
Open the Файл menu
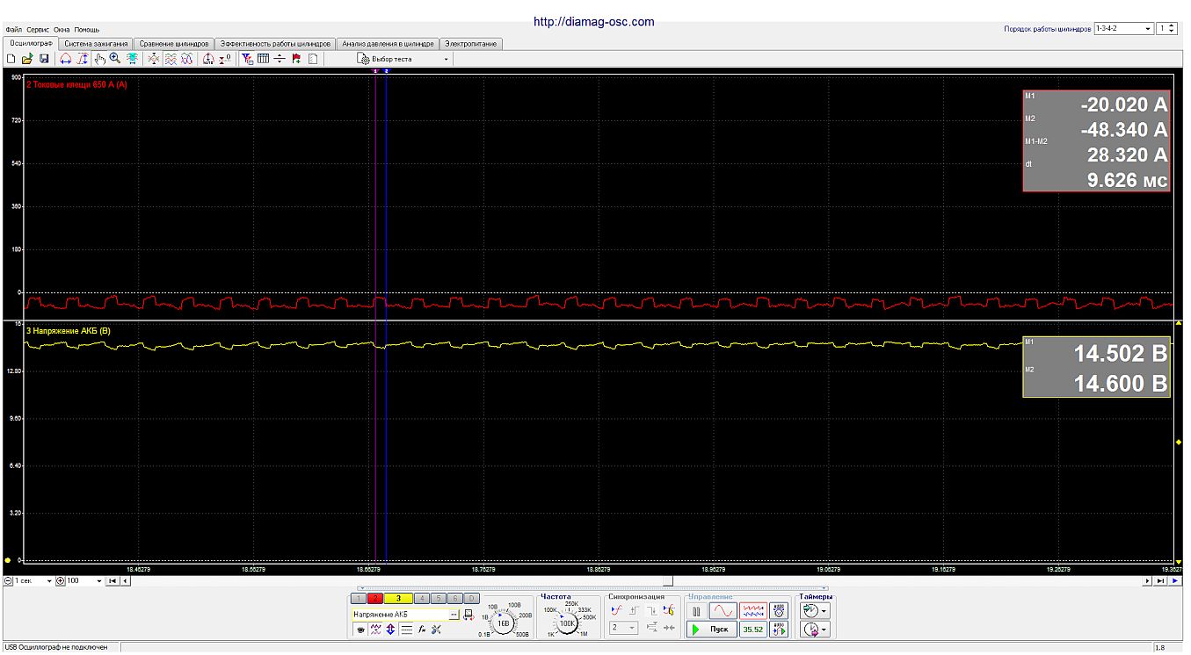pyautogui.click(x=13, y=30)
